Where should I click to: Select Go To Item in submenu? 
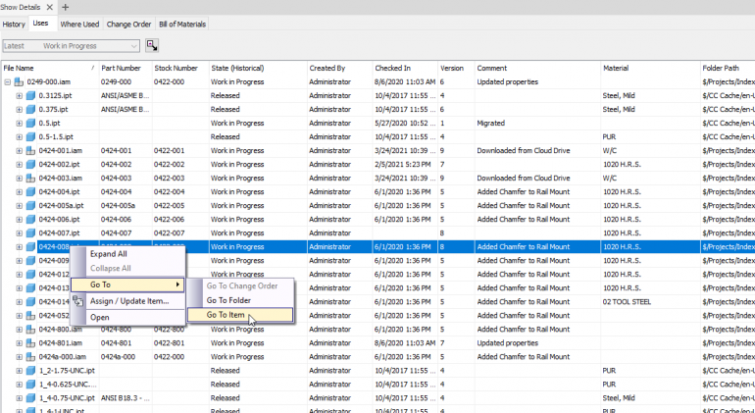tap(240, 315)
